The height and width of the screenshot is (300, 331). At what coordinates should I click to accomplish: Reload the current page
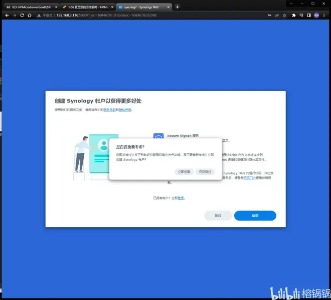pos(22,15)
